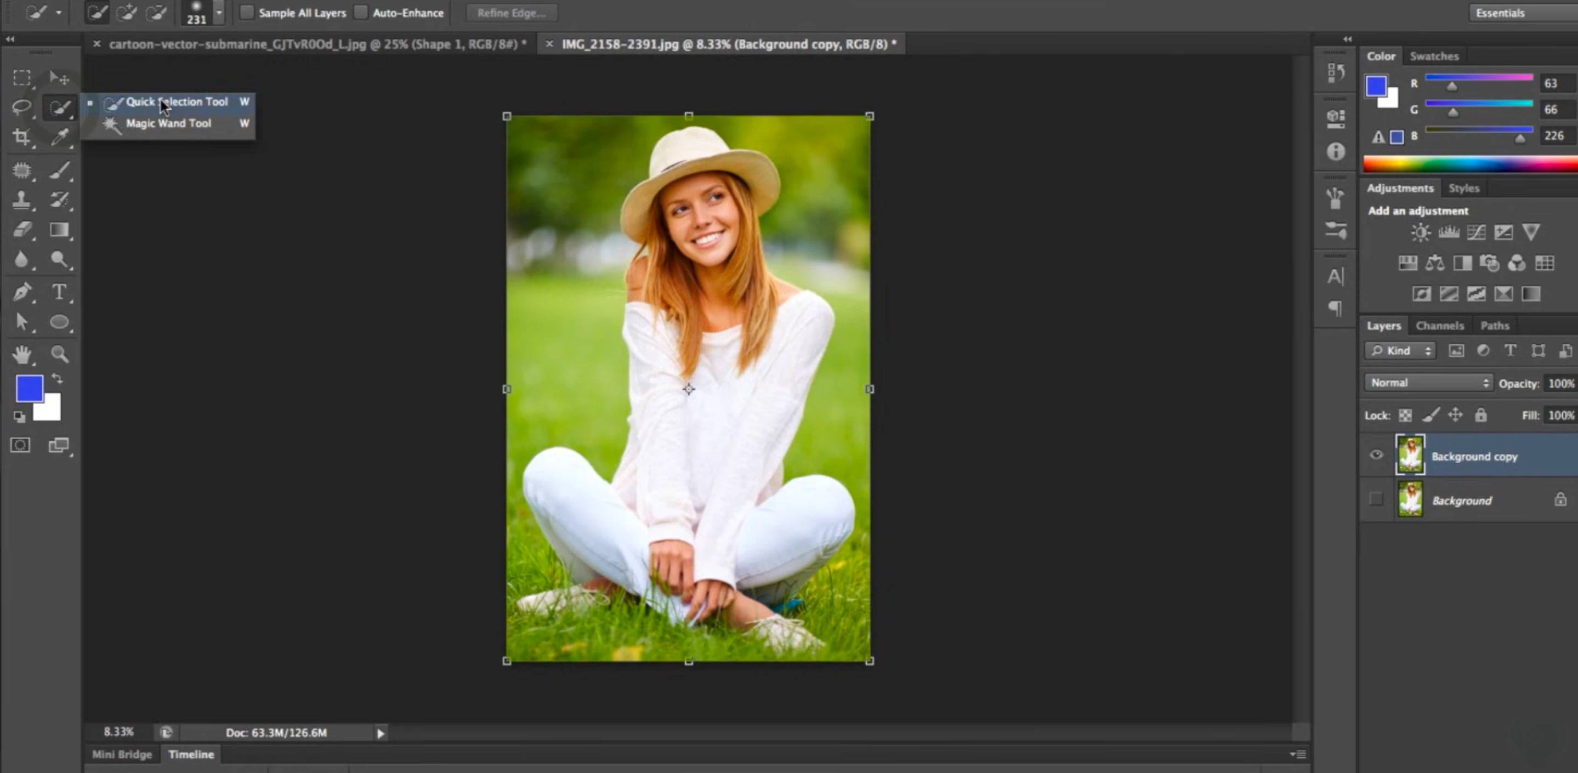Select the Pen tool
This screenshot has height=773, width=1578.
point(22,292)
